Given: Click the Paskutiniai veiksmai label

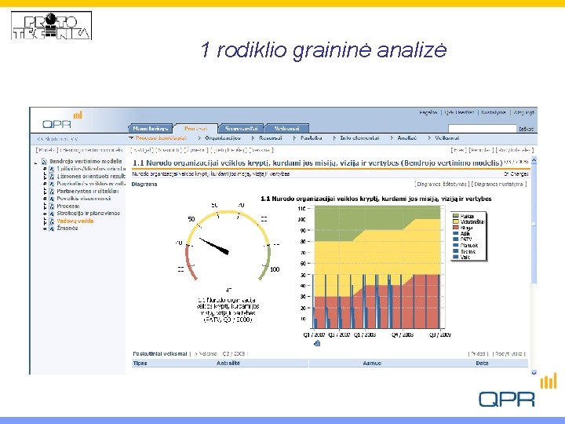Looking at the screenshot, I should pos(160,354).
